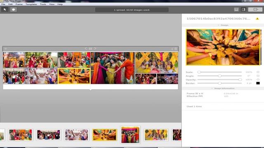The height and width of the screenshot is (148, 264).
Task: Pick the orange drapes thumbnail in filmstrip
Action: click(x=20, y=135)
